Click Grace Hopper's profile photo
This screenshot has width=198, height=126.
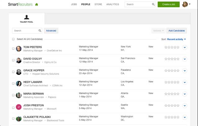pos(19,72)
